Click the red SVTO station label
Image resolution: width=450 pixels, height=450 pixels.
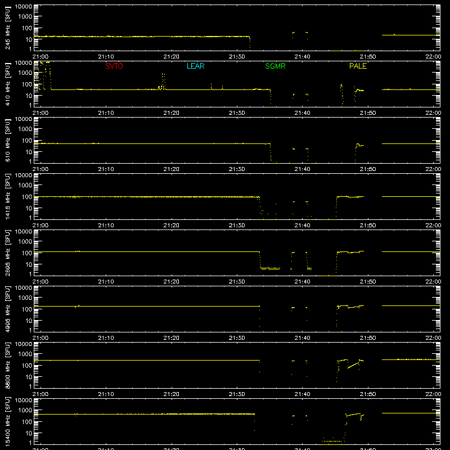point(114,66)
